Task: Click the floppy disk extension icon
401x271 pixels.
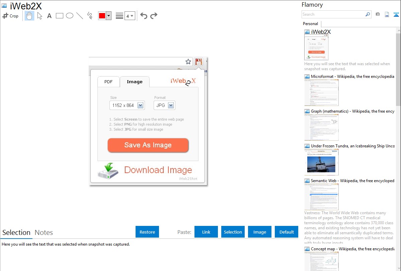Action: pyautogui.click(x=199, y=61)
